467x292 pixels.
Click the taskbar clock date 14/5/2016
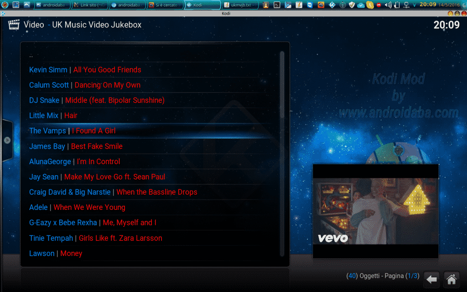(x=449, y=5)
